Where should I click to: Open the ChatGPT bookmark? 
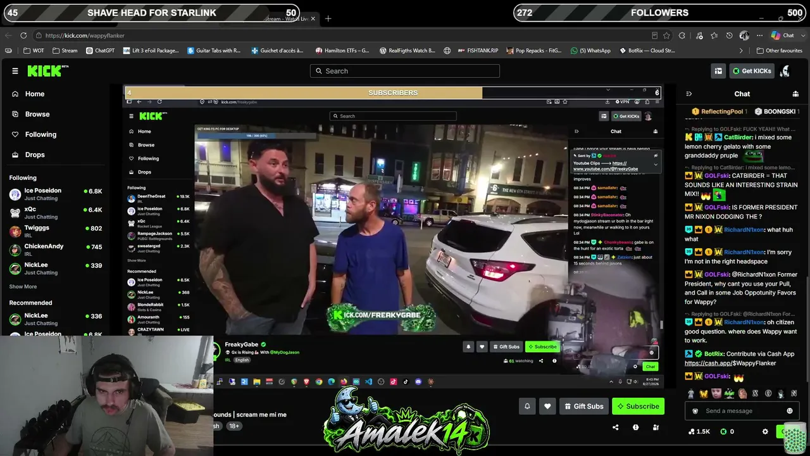click(x=100, y=51)
